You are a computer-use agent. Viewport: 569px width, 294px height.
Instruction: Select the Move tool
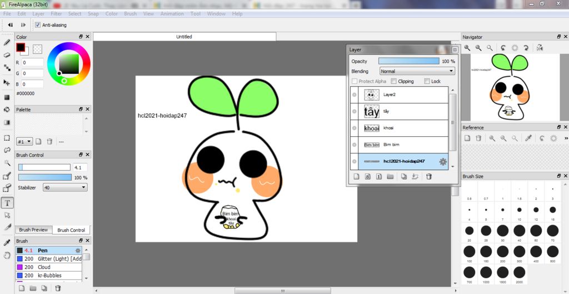7,82
